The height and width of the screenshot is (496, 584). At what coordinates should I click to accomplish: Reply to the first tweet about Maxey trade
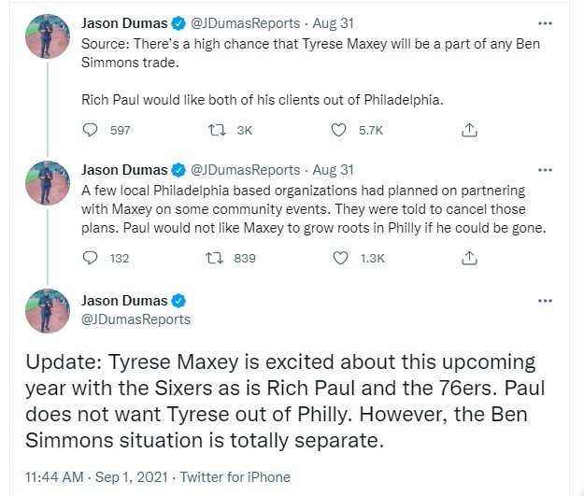point(91,131)
